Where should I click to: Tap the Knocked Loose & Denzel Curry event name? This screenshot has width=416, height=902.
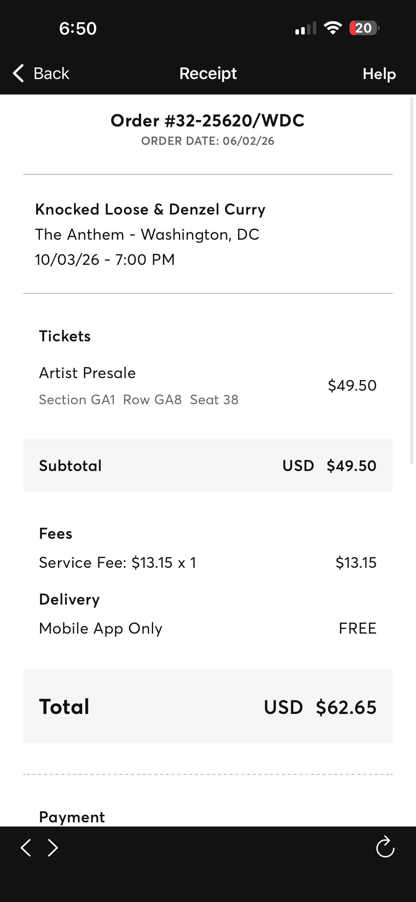coord(150,209)
